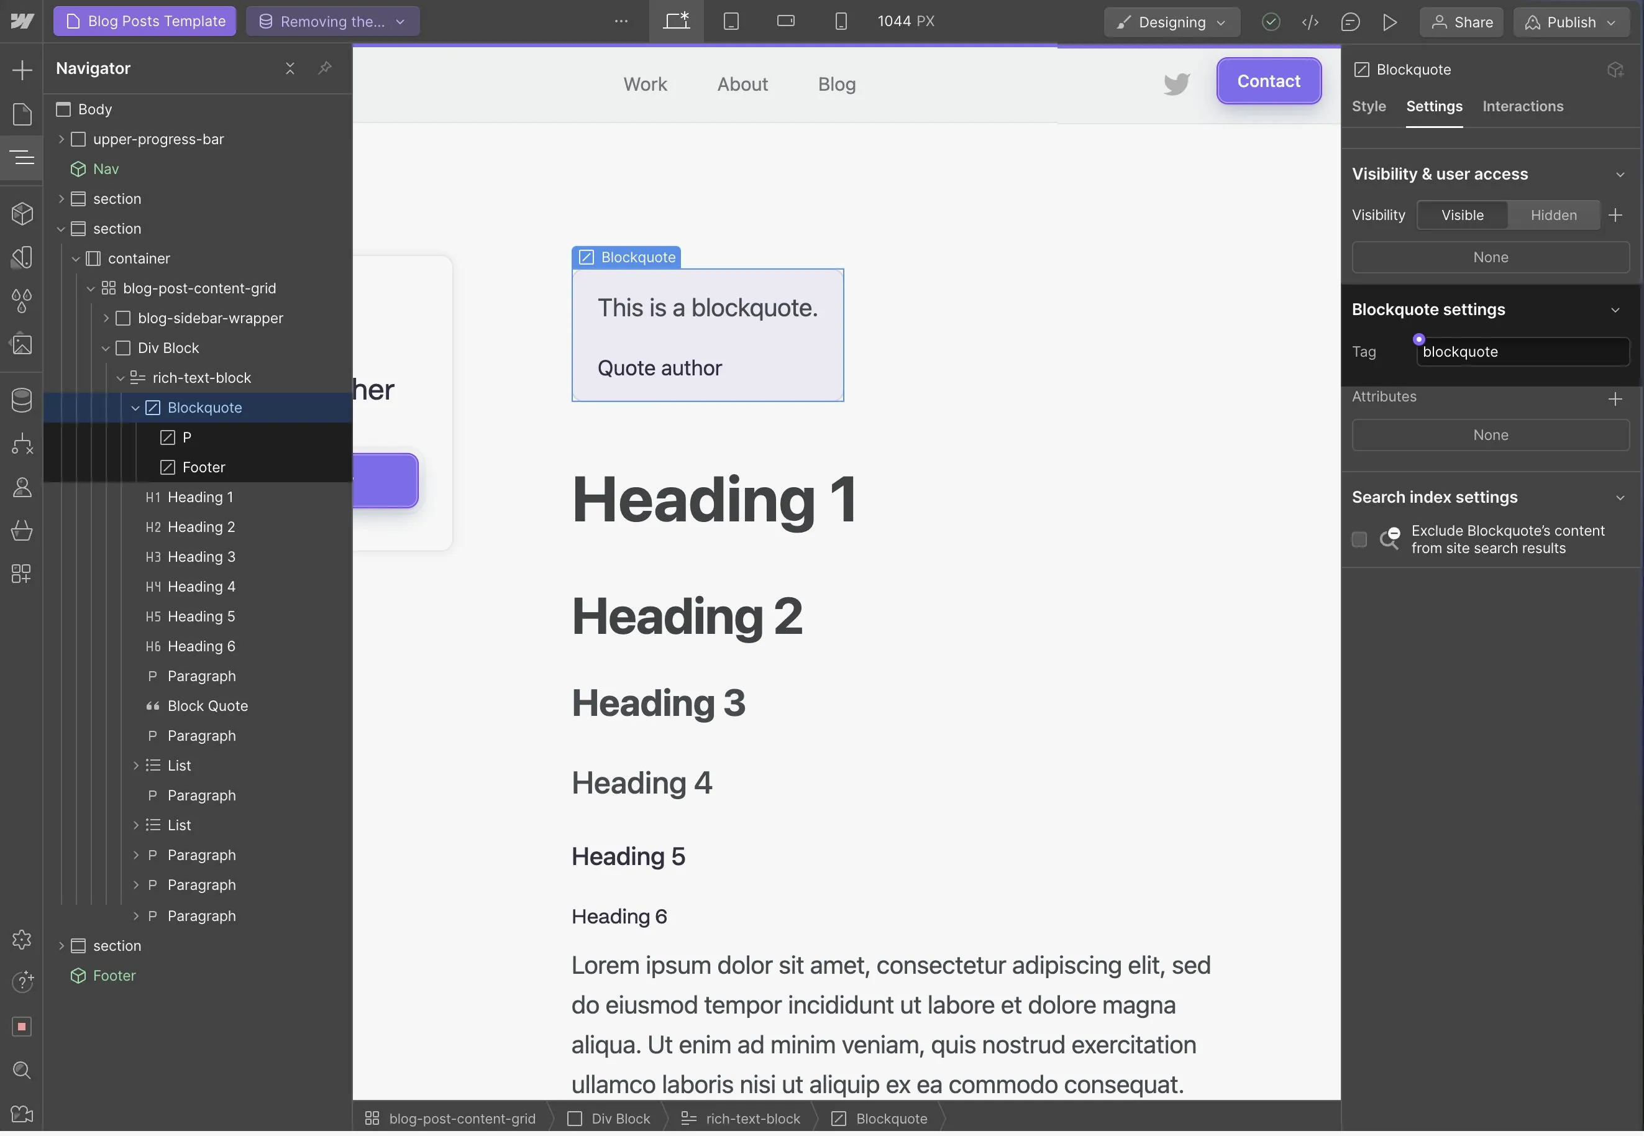Open the Logic flows icon

(22, 446)
